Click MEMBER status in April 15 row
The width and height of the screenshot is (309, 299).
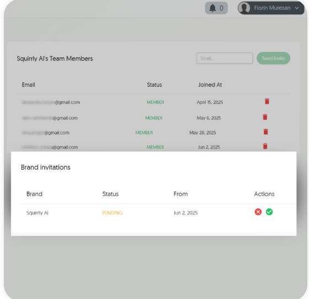coord(155,102)
